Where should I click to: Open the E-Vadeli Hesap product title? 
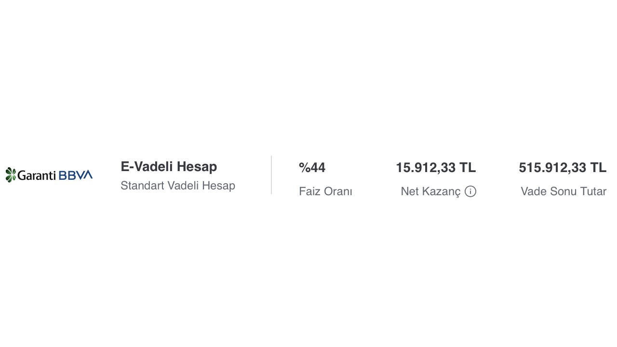(169, 167)
